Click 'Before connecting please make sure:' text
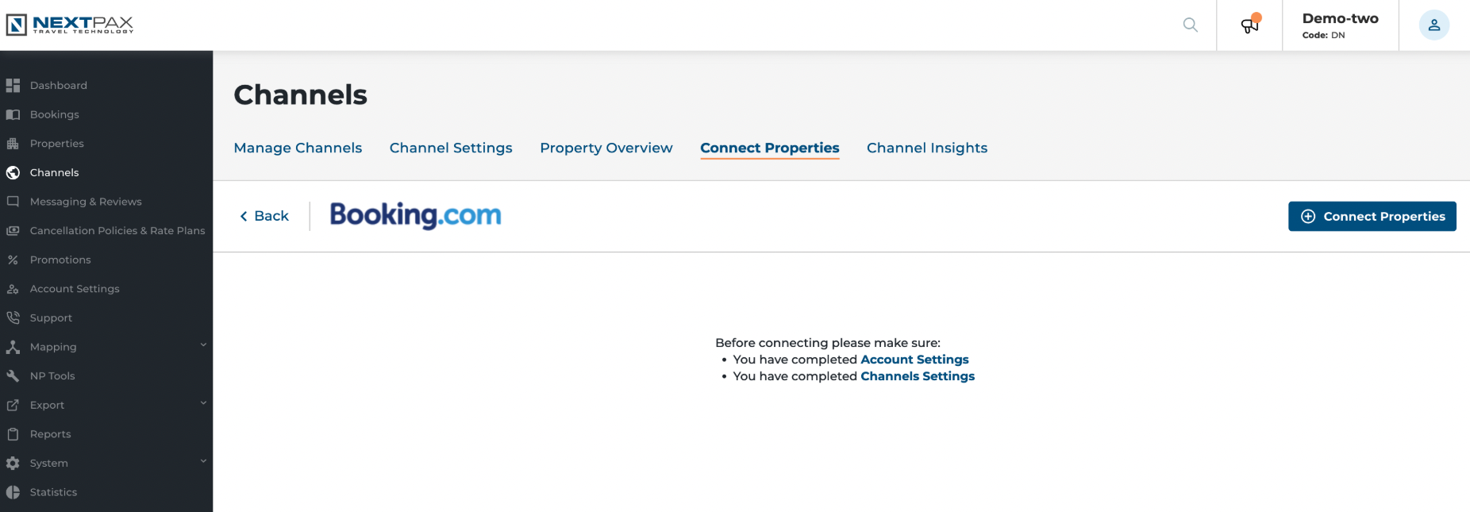The height and width of the screenshot is (512, 1470). [828, 343]
